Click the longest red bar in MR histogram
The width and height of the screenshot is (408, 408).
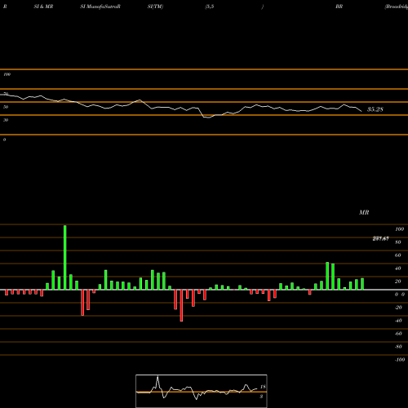(181, 305)
